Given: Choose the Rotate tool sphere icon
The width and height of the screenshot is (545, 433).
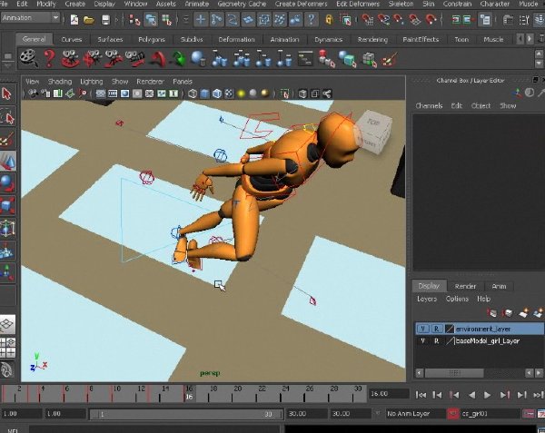Looking at the screenshot, I should (7, 183).
